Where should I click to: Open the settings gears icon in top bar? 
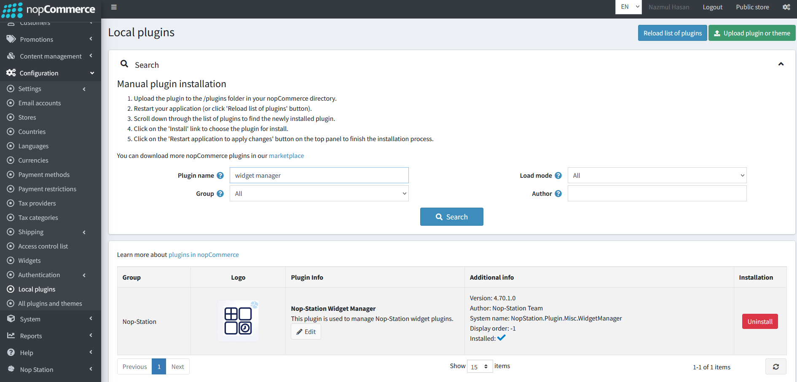pyautogui.click(x=786, y=7)
